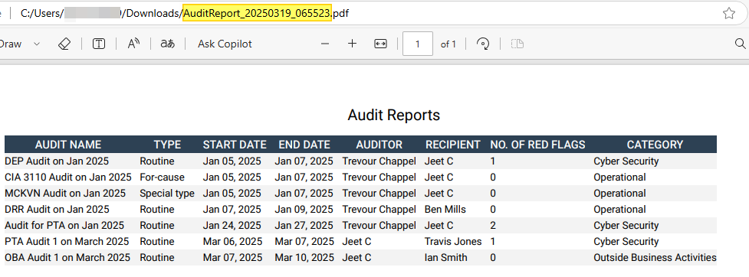Click the page number input field
This screenshot has height=277, width=749.
[x=418, y=44]
